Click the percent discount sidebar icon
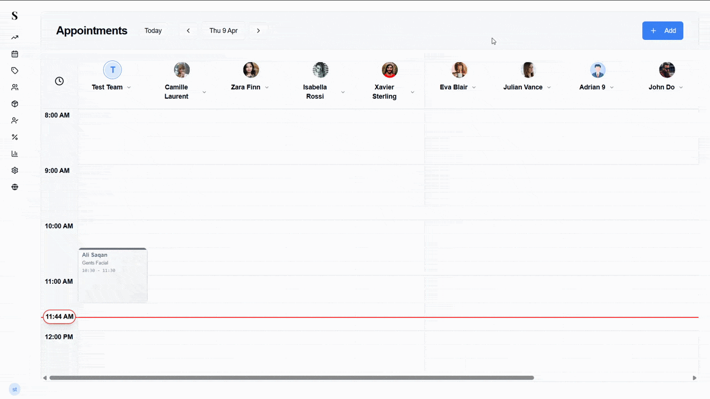This screenshot has width=710, height=399. tap(15, 137)
